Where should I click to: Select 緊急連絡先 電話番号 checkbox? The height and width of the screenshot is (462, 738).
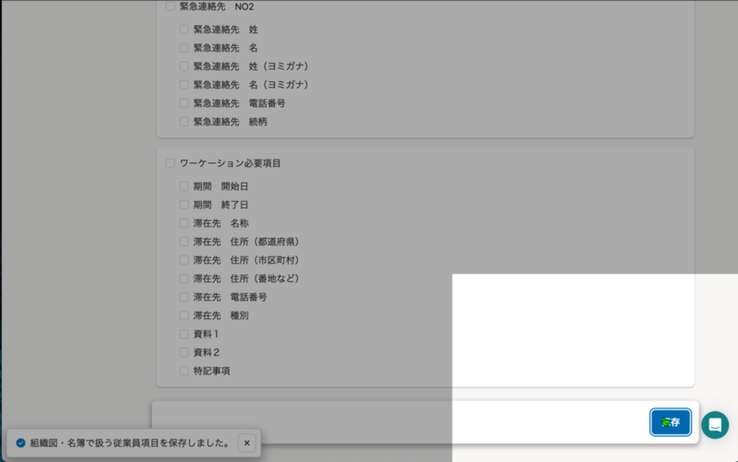pyautogui.click(x=184, y=103)
